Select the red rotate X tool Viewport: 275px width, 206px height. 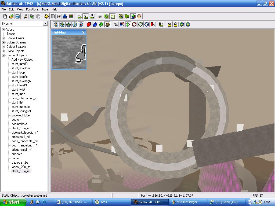tap(134, 24)
